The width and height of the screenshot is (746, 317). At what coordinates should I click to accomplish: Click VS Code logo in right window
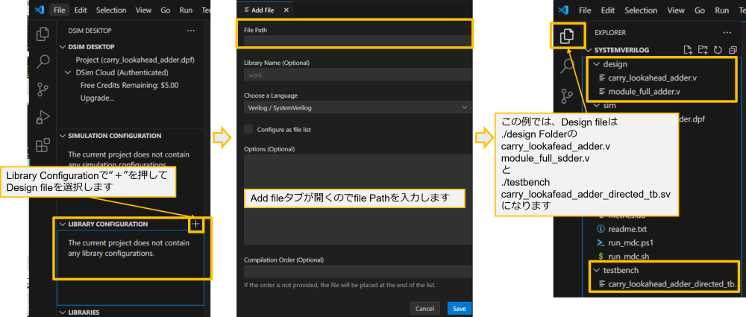point(564,10)
